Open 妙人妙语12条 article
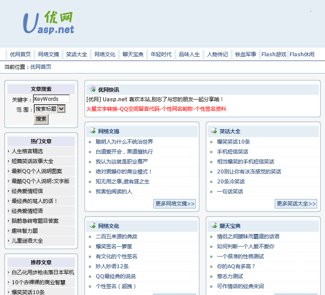Image resolution: width=325 pixels, height=295 pixels. pyautogui.click(x=112, y=266)
